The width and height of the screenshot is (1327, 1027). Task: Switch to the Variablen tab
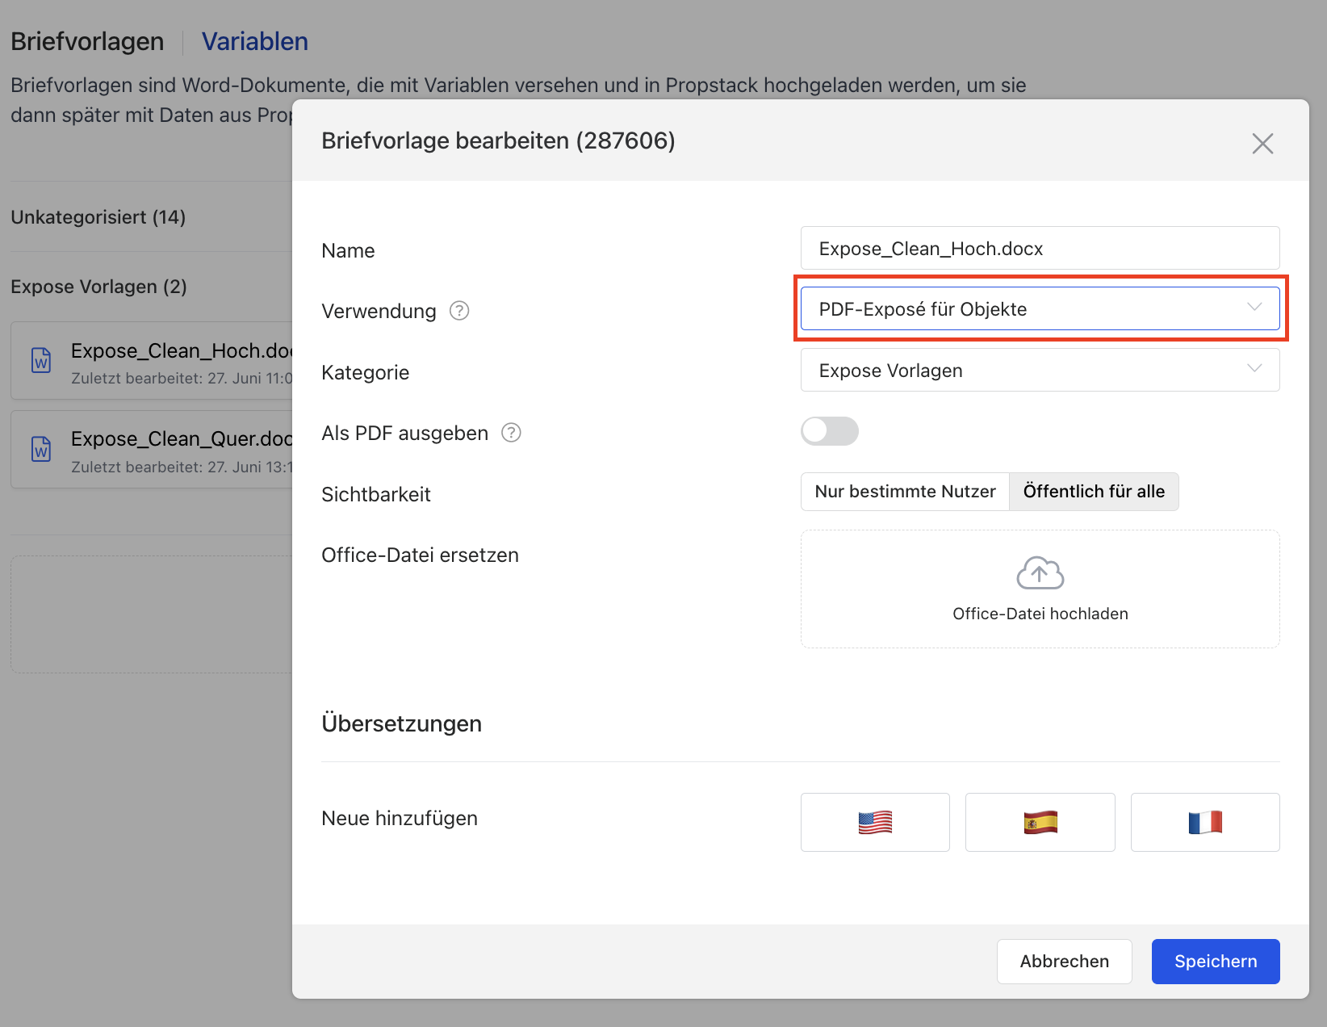tap(254, 41)
